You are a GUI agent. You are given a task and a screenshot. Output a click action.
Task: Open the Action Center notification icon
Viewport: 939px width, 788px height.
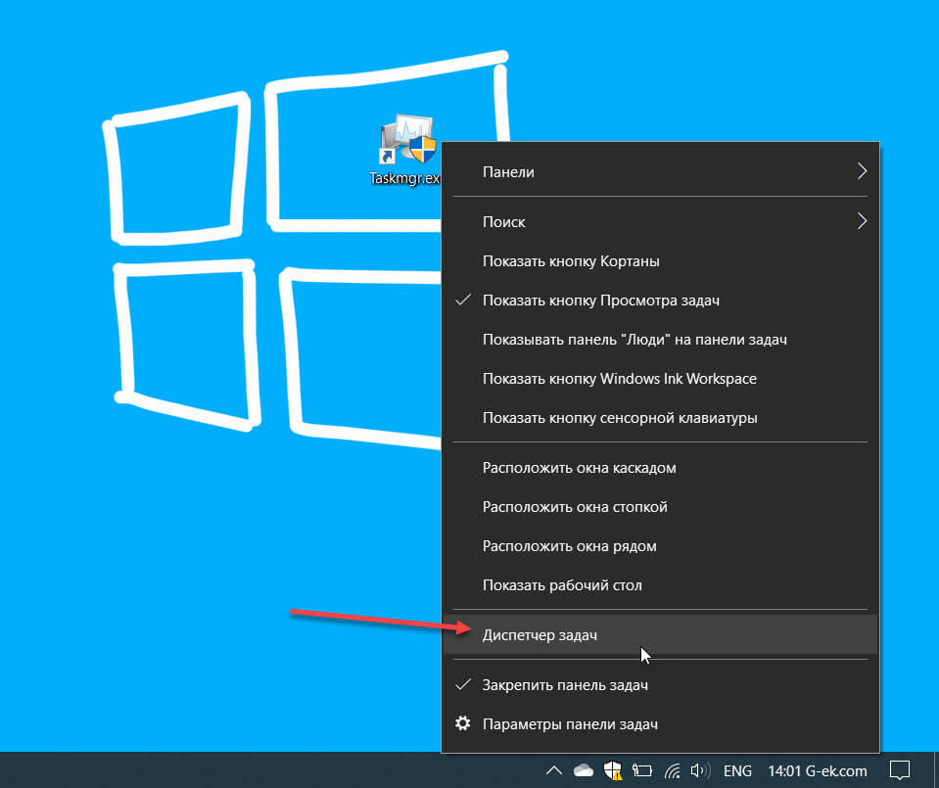point(901,770)
